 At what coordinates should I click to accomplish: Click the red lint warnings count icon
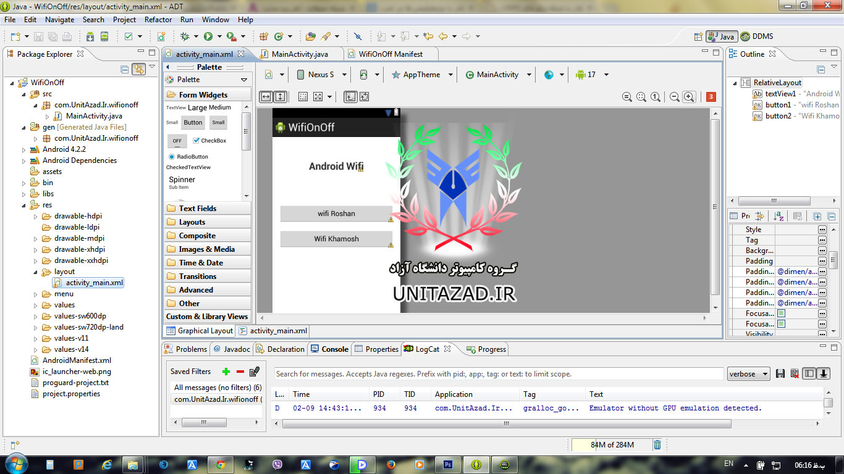(711, 97)
